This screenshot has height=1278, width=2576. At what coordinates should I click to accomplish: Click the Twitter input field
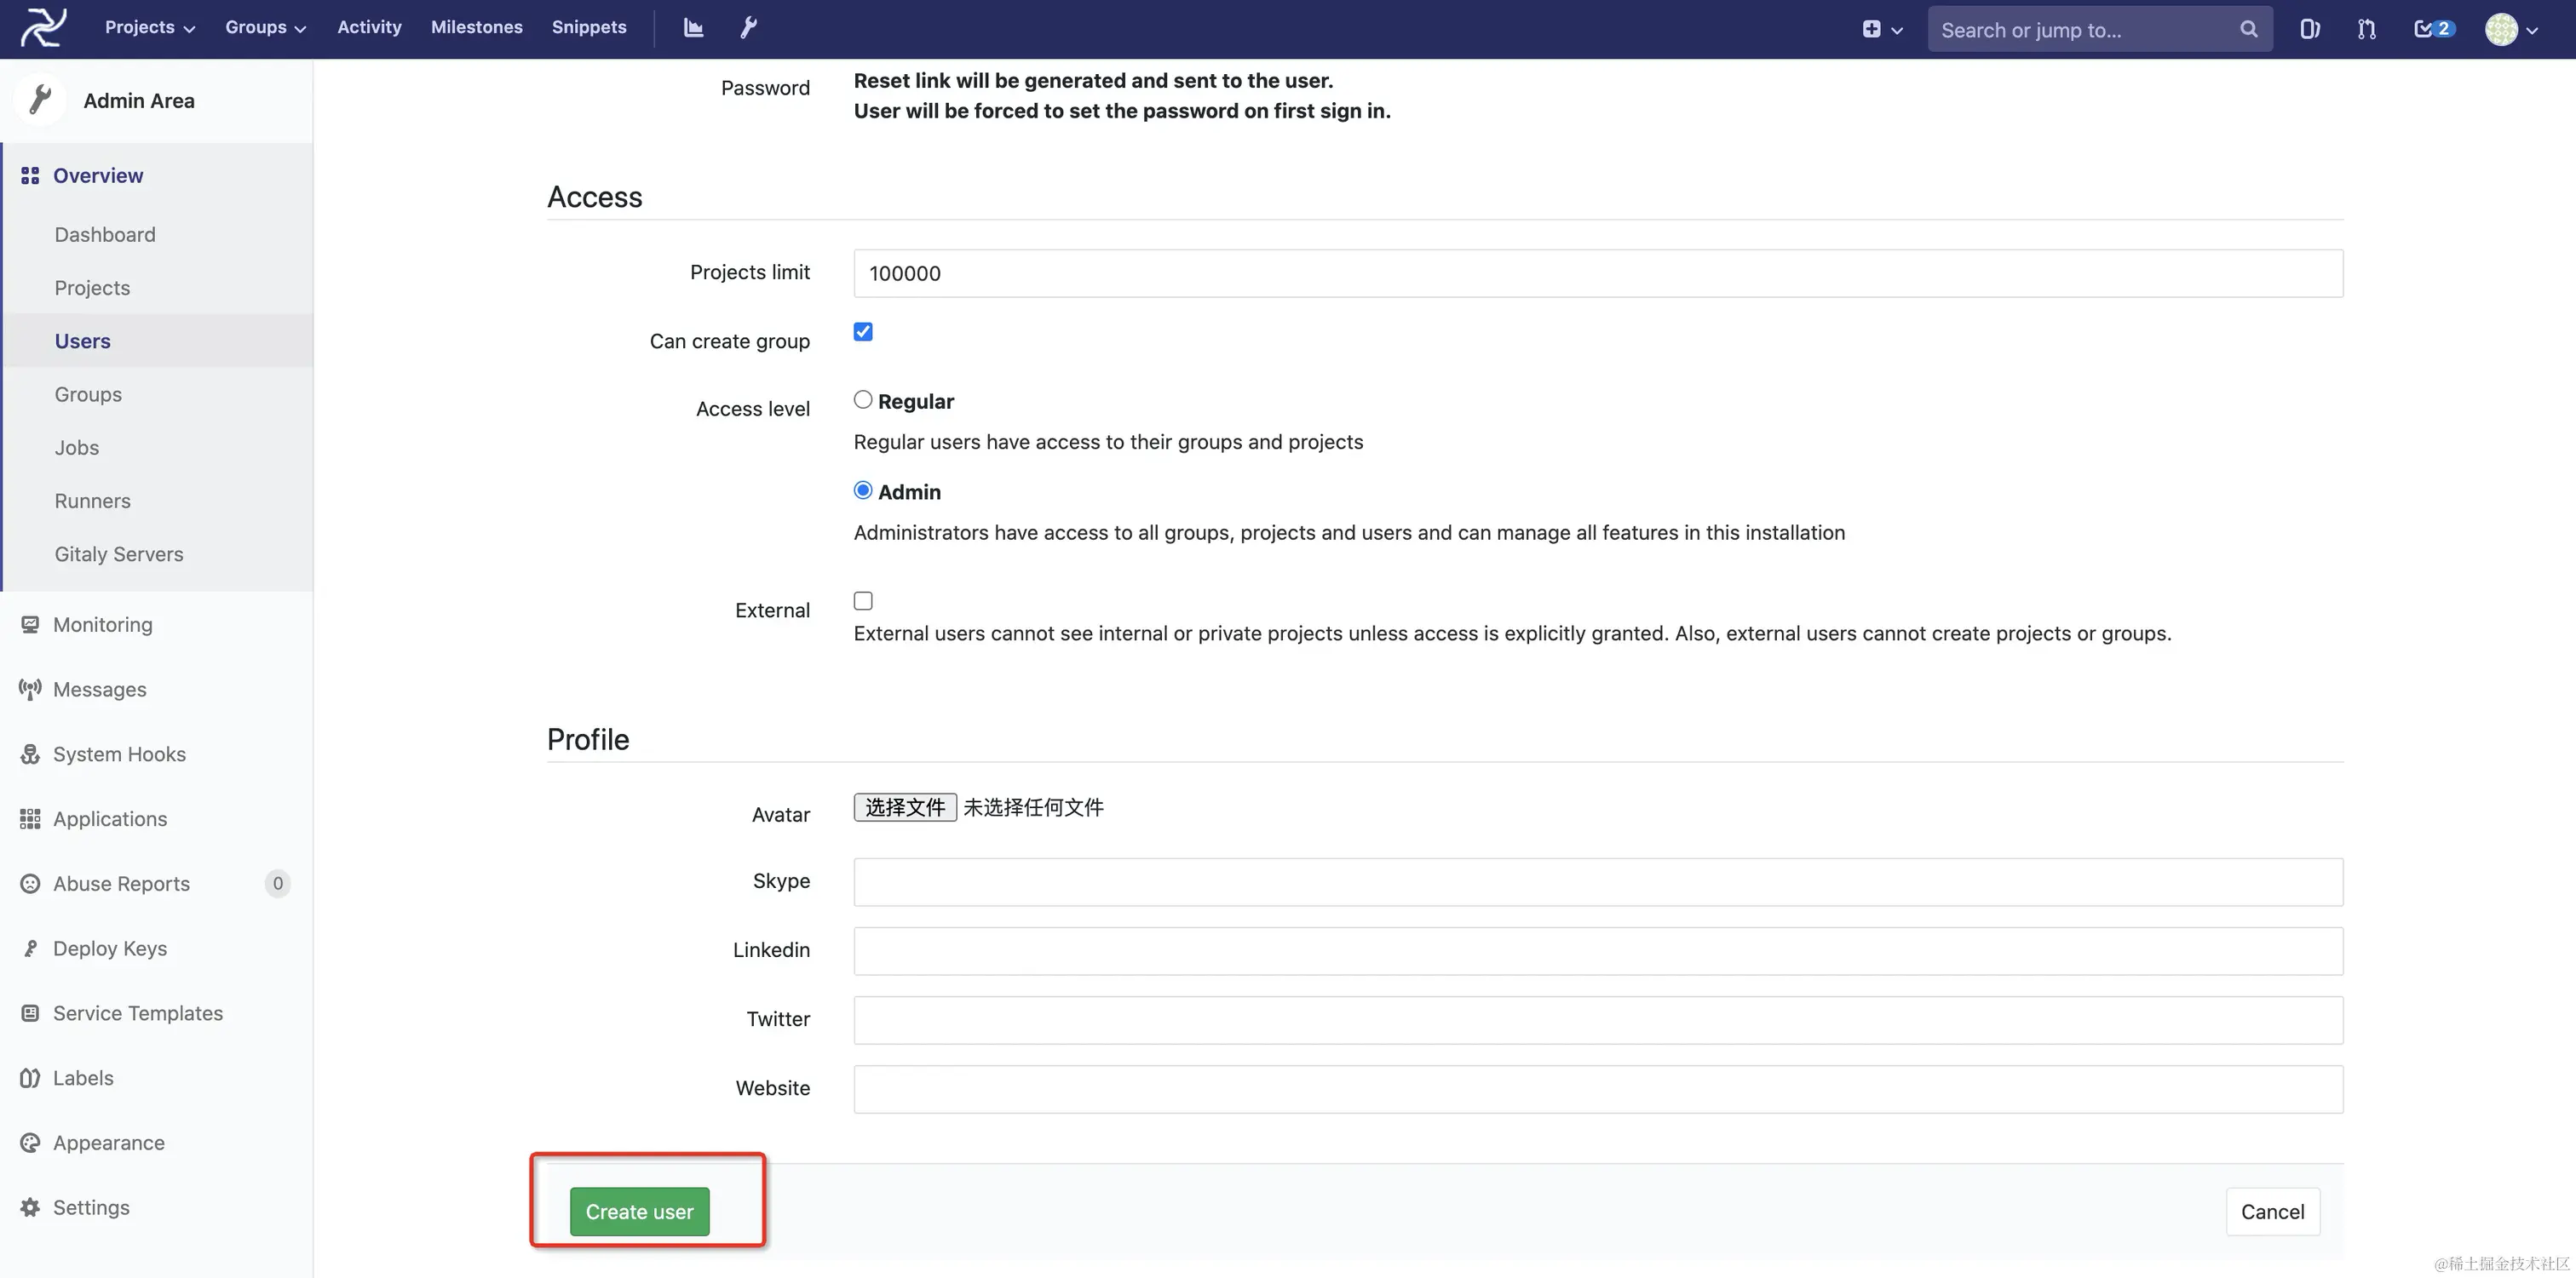tap(1598, 1020)
